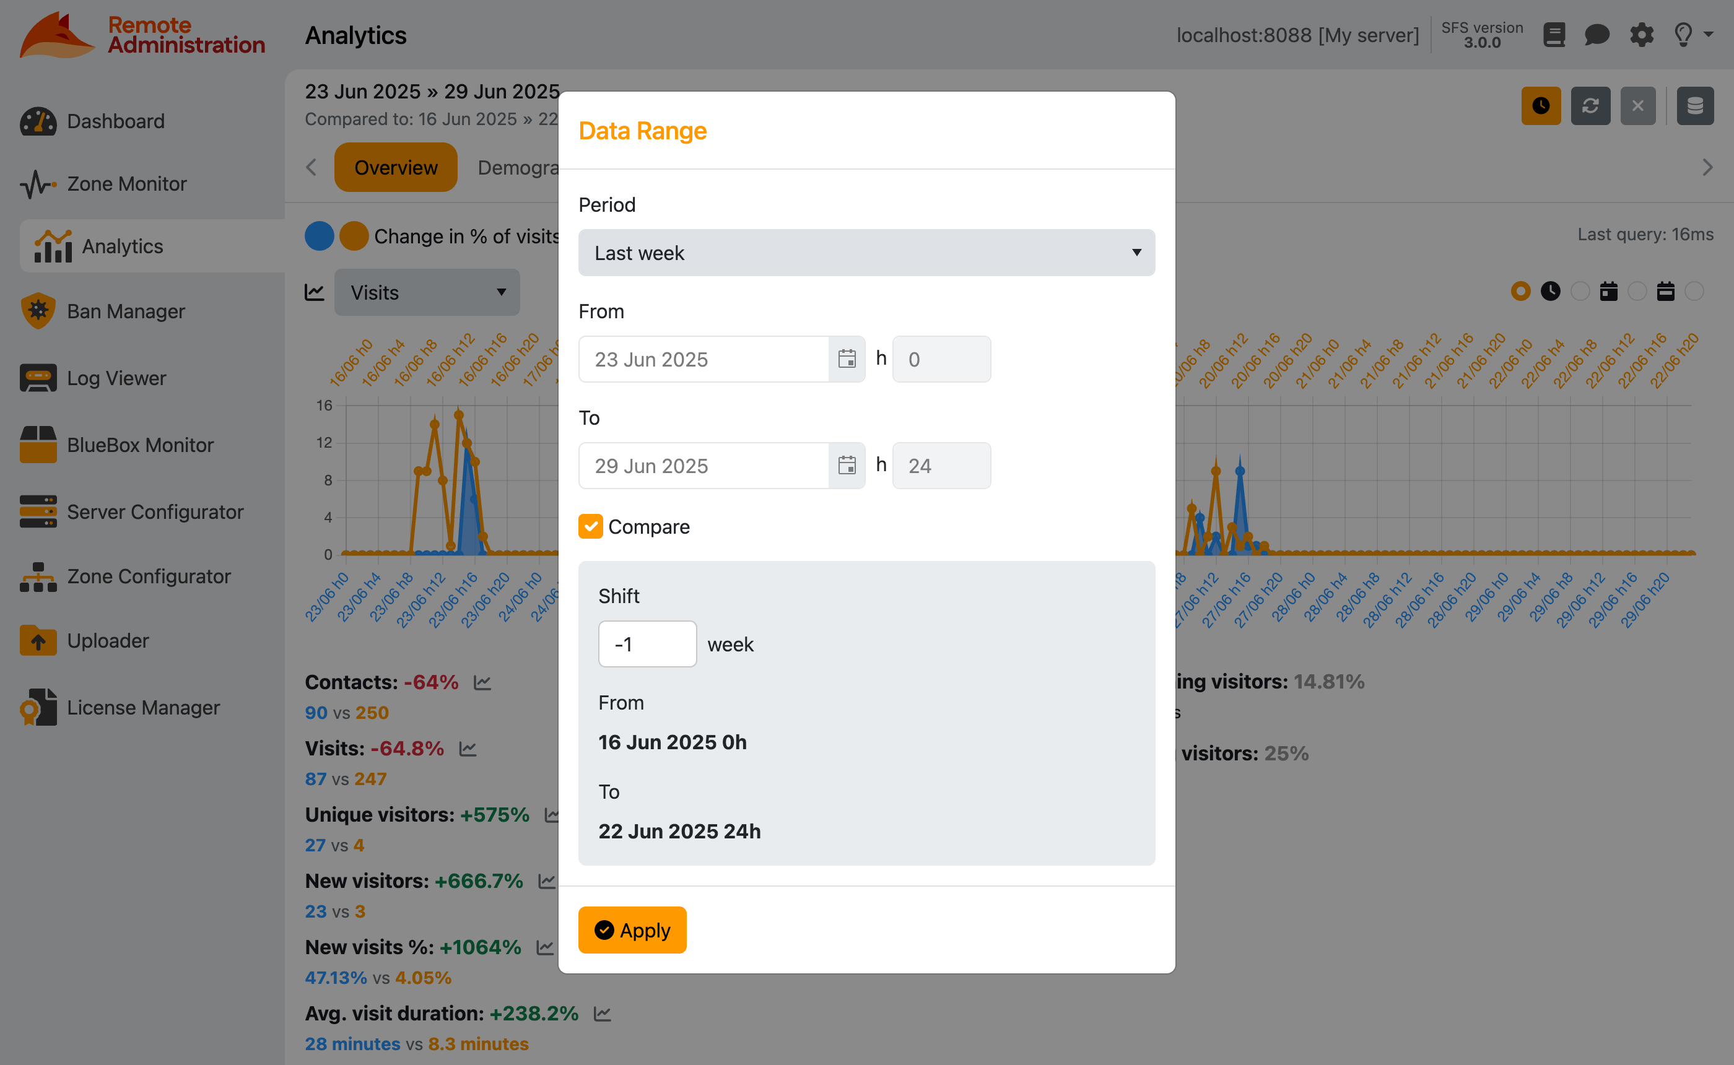Open the database storage icon top right
Screen dimensions: 1734x1065
click(x=1696, y=106)
